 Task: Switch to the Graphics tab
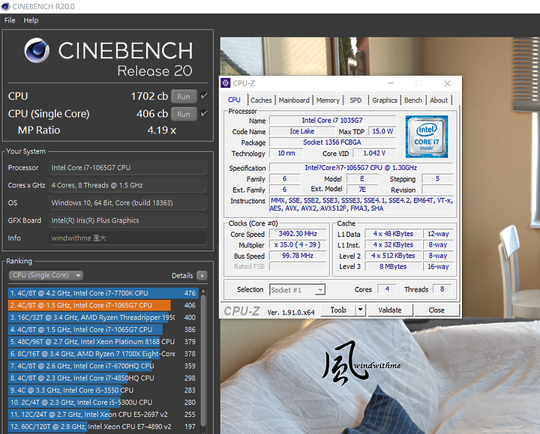385,100
